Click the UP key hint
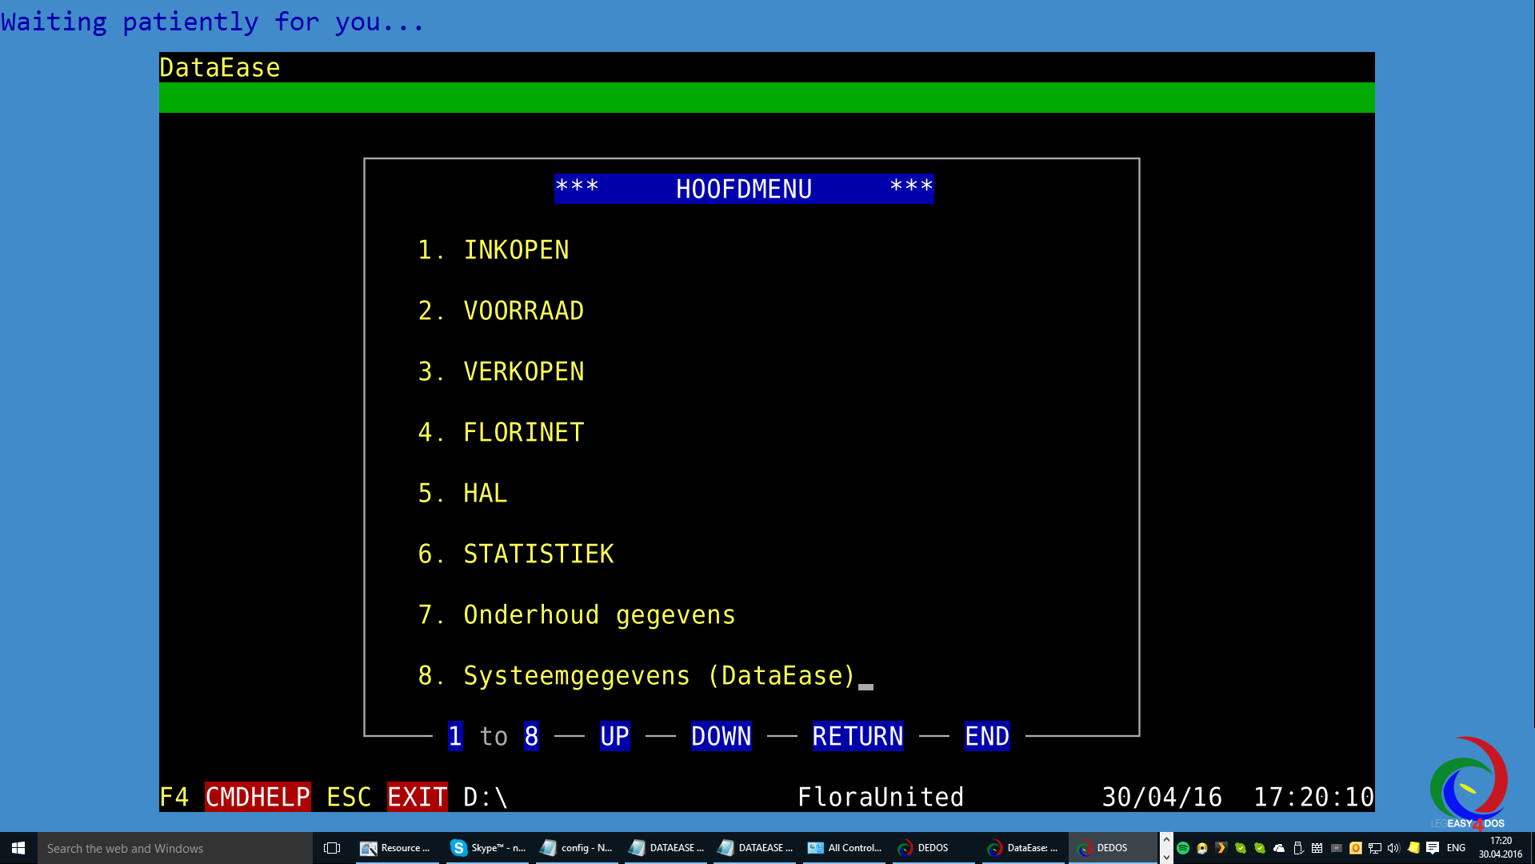This screenshot has height=864, width=1535. coord(614,736)
